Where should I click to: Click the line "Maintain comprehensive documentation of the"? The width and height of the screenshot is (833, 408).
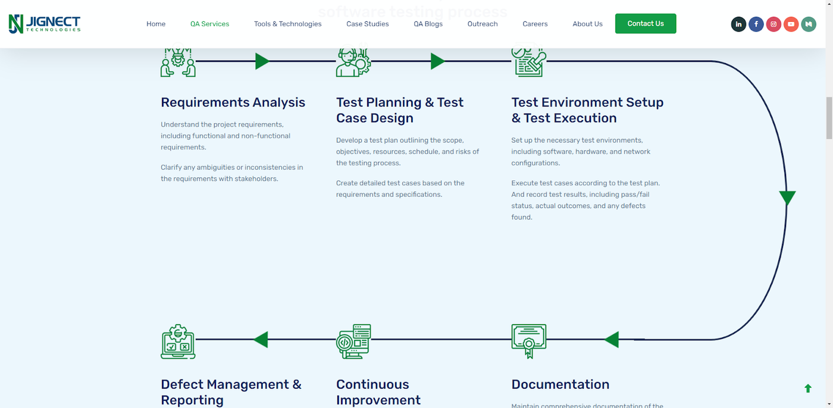(587, 405)
